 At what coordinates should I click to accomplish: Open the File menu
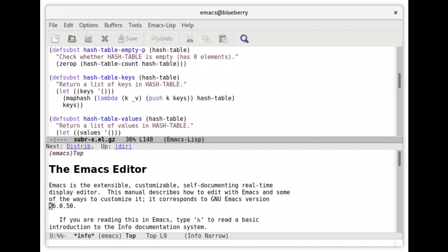tap(53, 25)
